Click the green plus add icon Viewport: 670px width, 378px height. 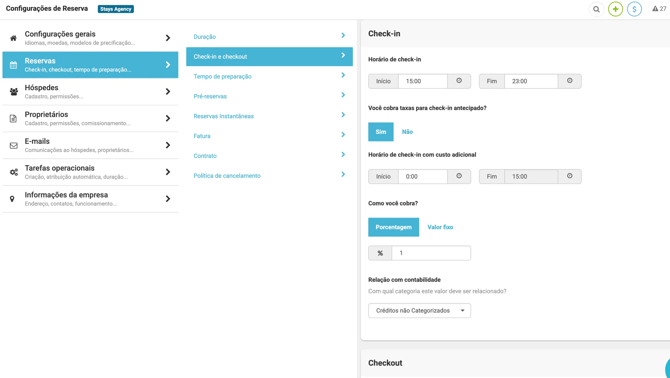click(615, 9)
